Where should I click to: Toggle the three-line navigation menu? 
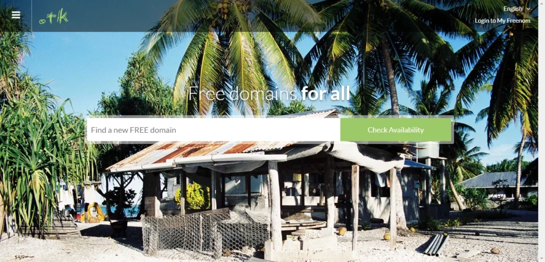coord(15,14)
